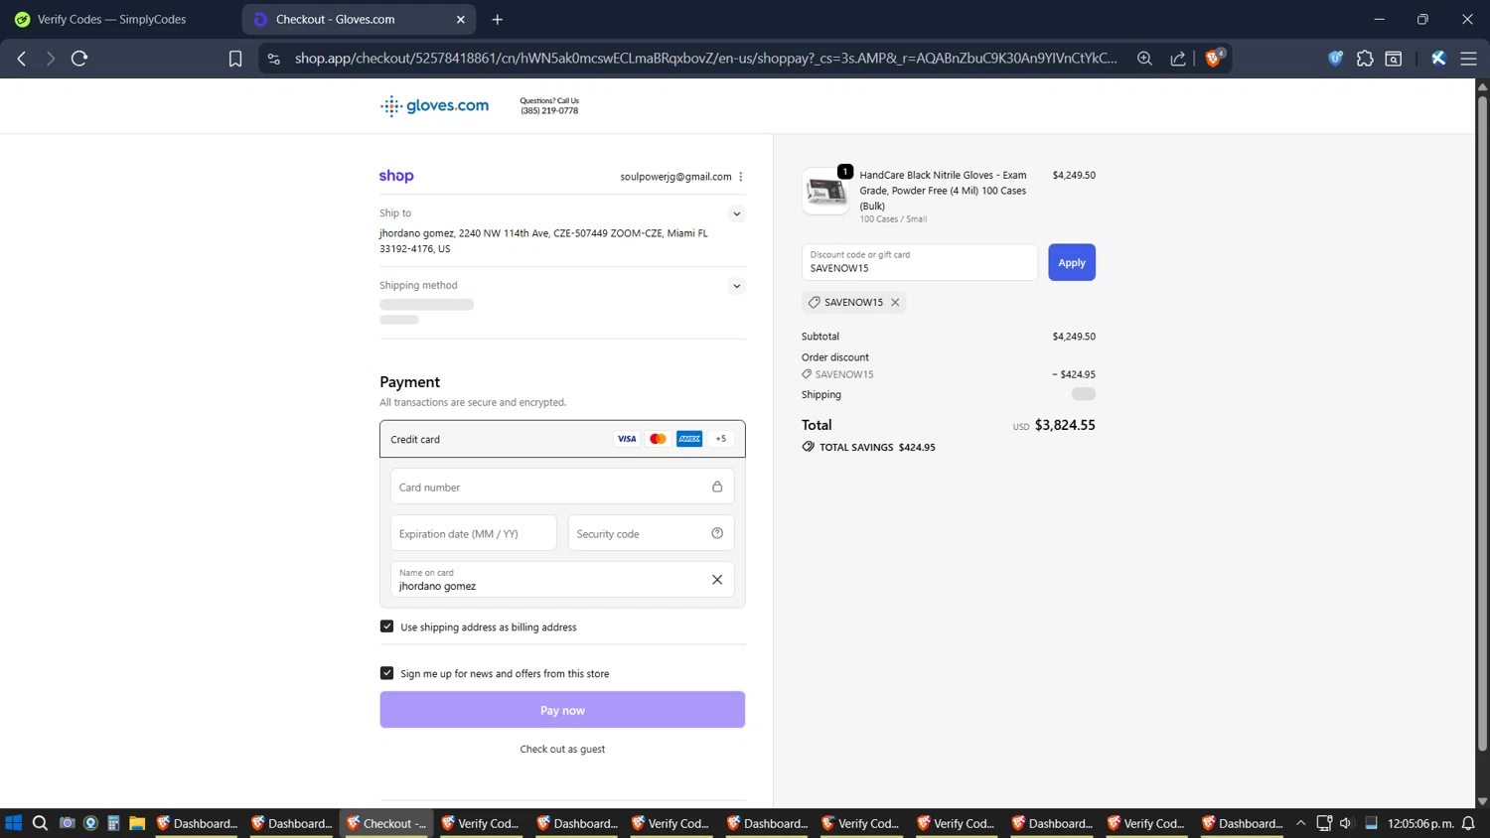Open account options three-dot menu
The image size is (1490, 838).
pos(741,177)
